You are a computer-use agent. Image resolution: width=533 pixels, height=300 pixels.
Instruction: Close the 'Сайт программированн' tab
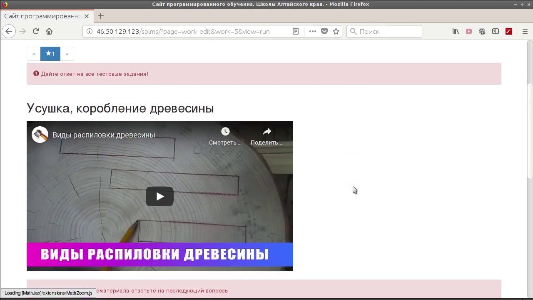click(87, 16)
